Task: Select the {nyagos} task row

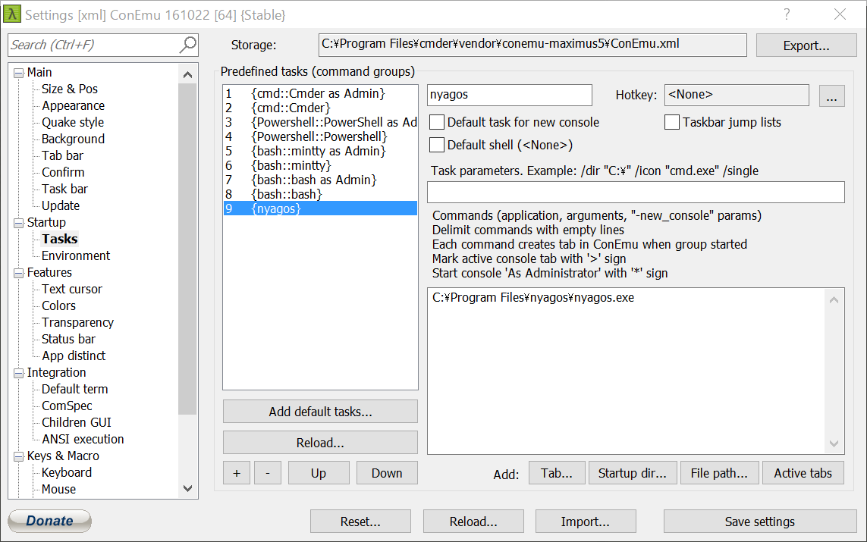Action: click(320, 208)
